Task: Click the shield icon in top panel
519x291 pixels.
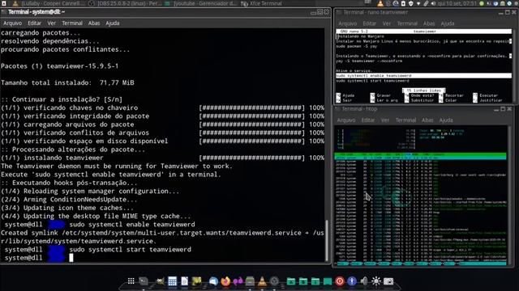Action: [411, 3]
